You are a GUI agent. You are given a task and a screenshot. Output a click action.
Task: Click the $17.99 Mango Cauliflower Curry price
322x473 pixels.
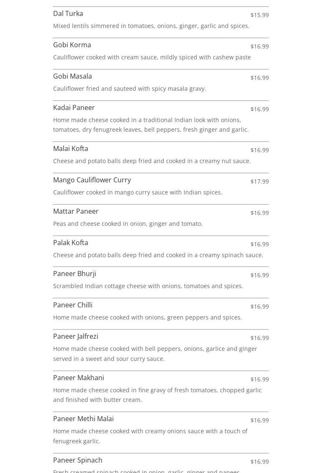259,182
